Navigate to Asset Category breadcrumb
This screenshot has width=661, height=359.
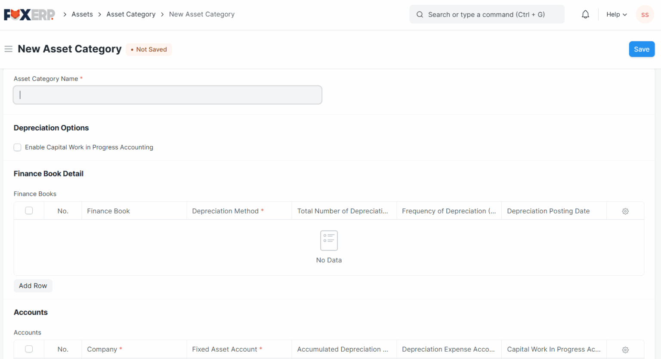click(131, 14)
